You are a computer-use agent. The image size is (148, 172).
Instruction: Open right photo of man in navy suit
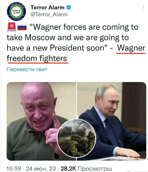pyautogui.click(x=112, y=121)
